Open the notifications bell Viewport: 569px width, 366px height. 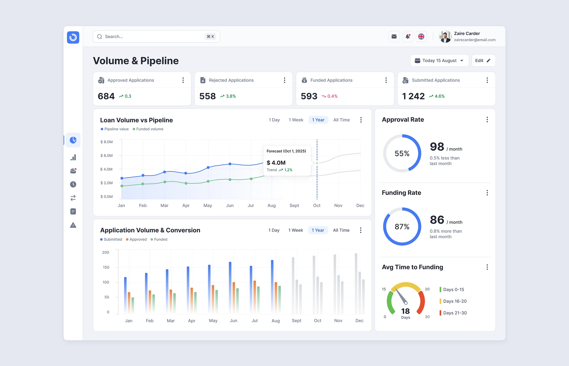click(408, 37)
